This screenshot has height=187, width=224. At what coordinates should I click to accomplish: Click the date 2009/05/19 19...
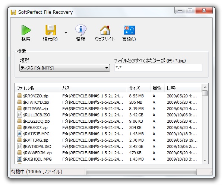[182, 140]
